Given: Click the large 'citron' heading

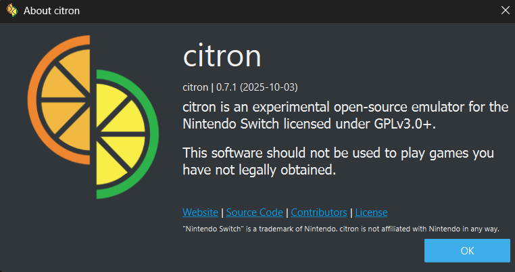Looking at the screenshot, I should pos(222,56).
